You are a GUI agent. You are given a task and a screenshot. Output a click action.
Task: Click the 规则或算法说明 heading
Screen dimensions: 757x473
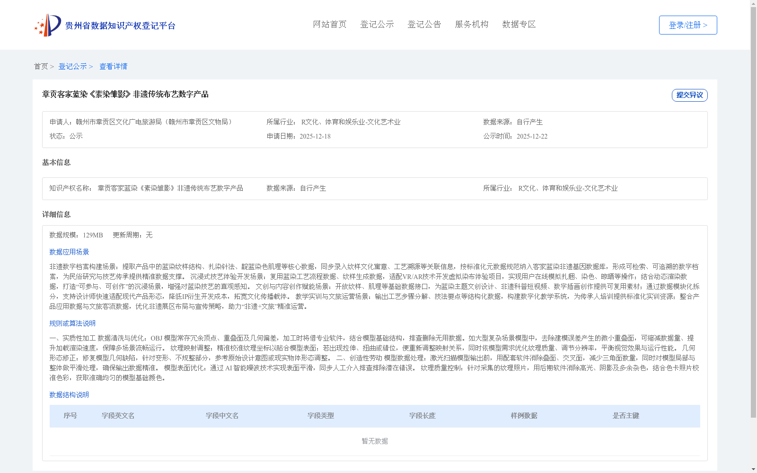click(72, 324)
